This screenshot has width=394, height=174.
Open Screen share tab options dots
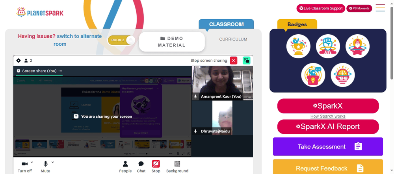click(x=60, y=71)
